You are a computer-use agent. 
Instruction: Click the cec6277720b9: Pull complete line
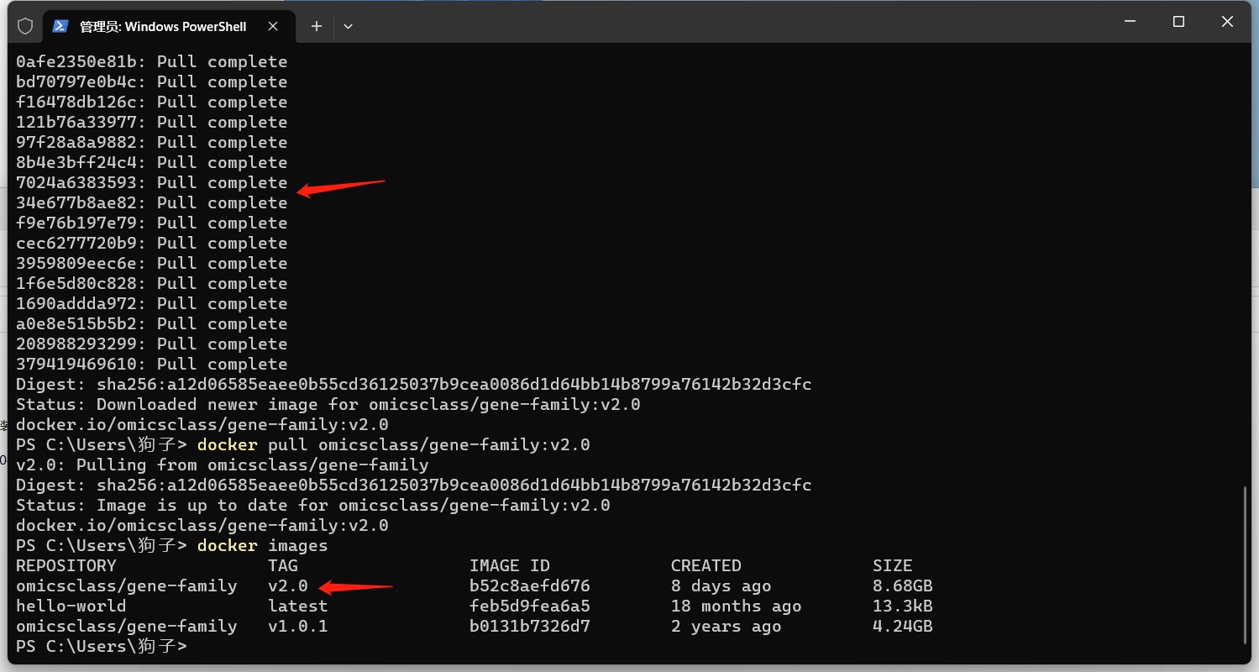(151, 244)
